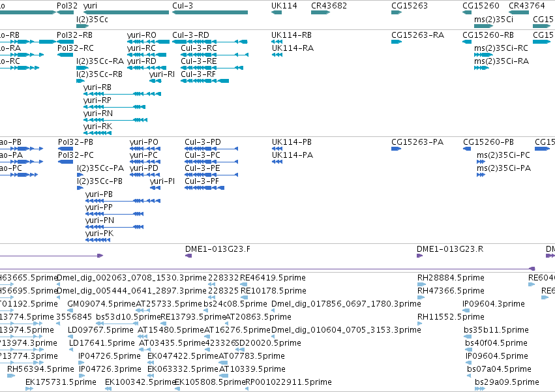Click transcript yuri-RB
Image resolution: width=555 pixels, height=392 pixels.
[122, 94]
